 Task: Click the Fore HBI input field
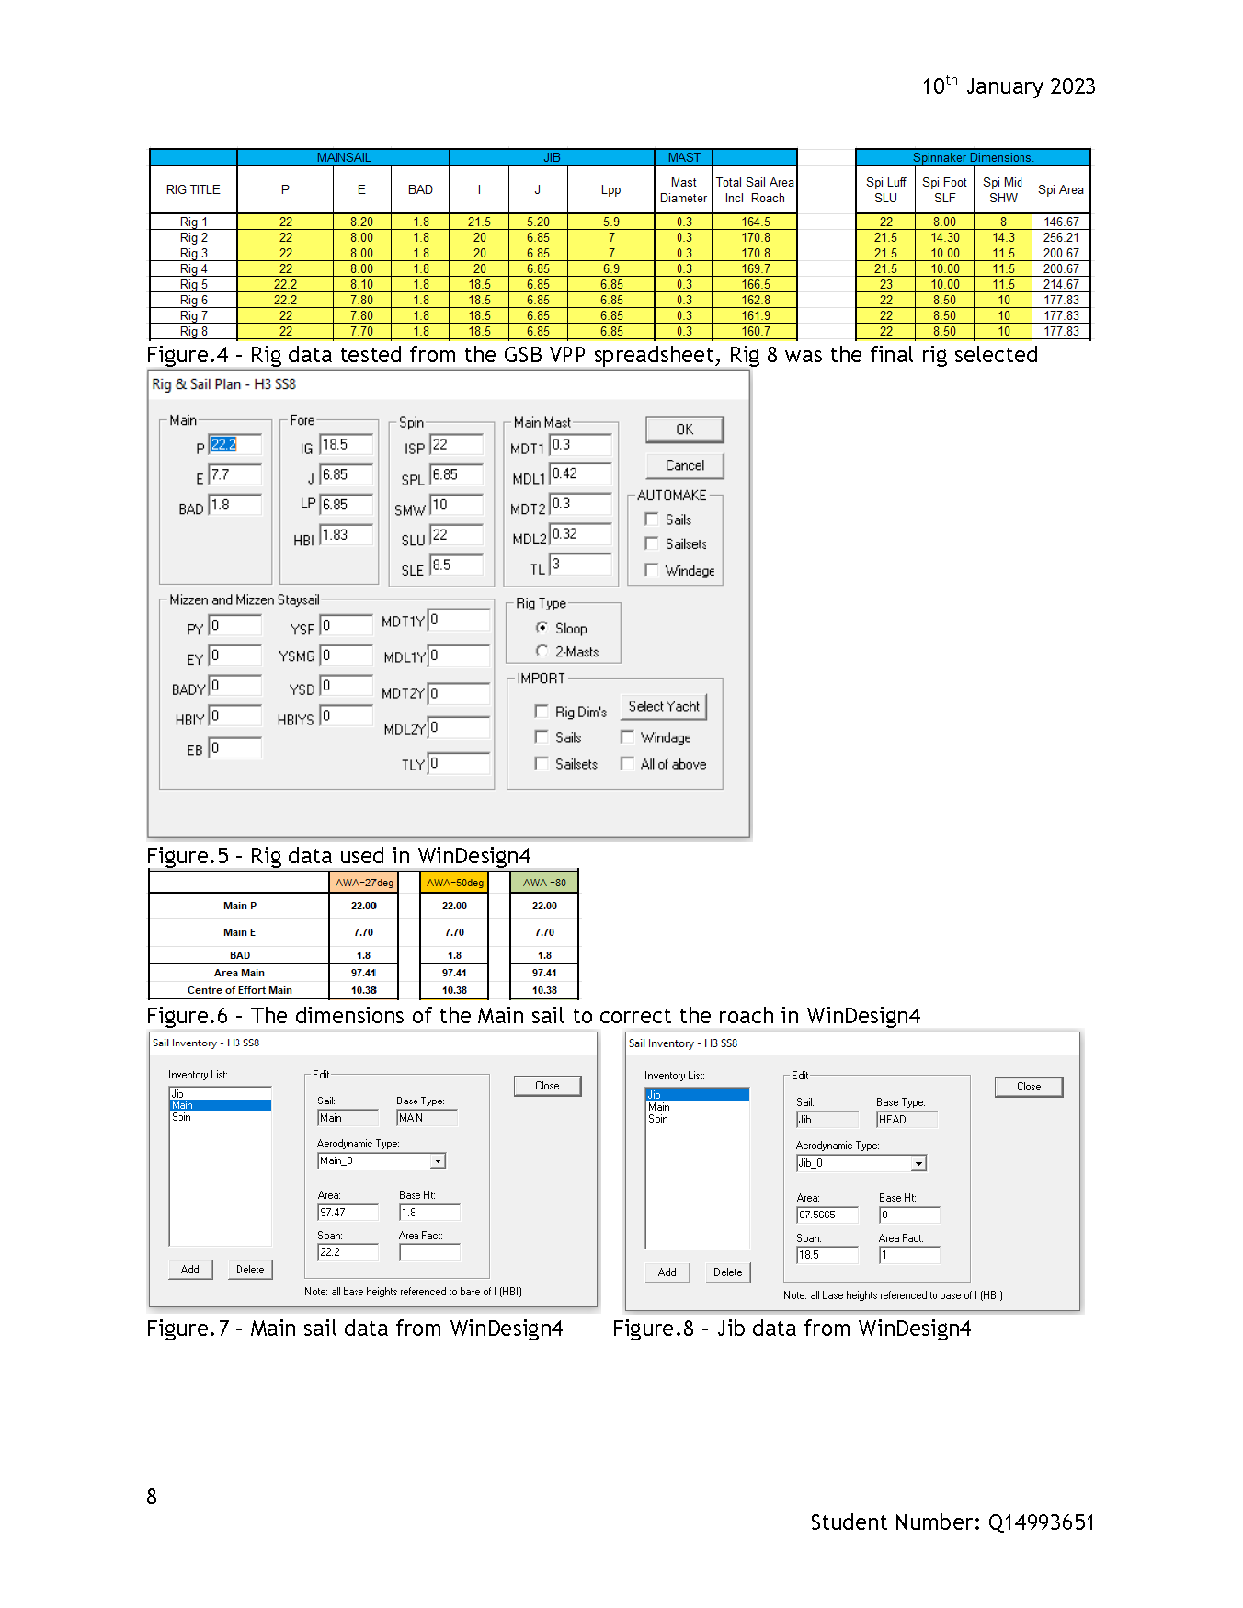pyautogui.click(x=347, y=535)
